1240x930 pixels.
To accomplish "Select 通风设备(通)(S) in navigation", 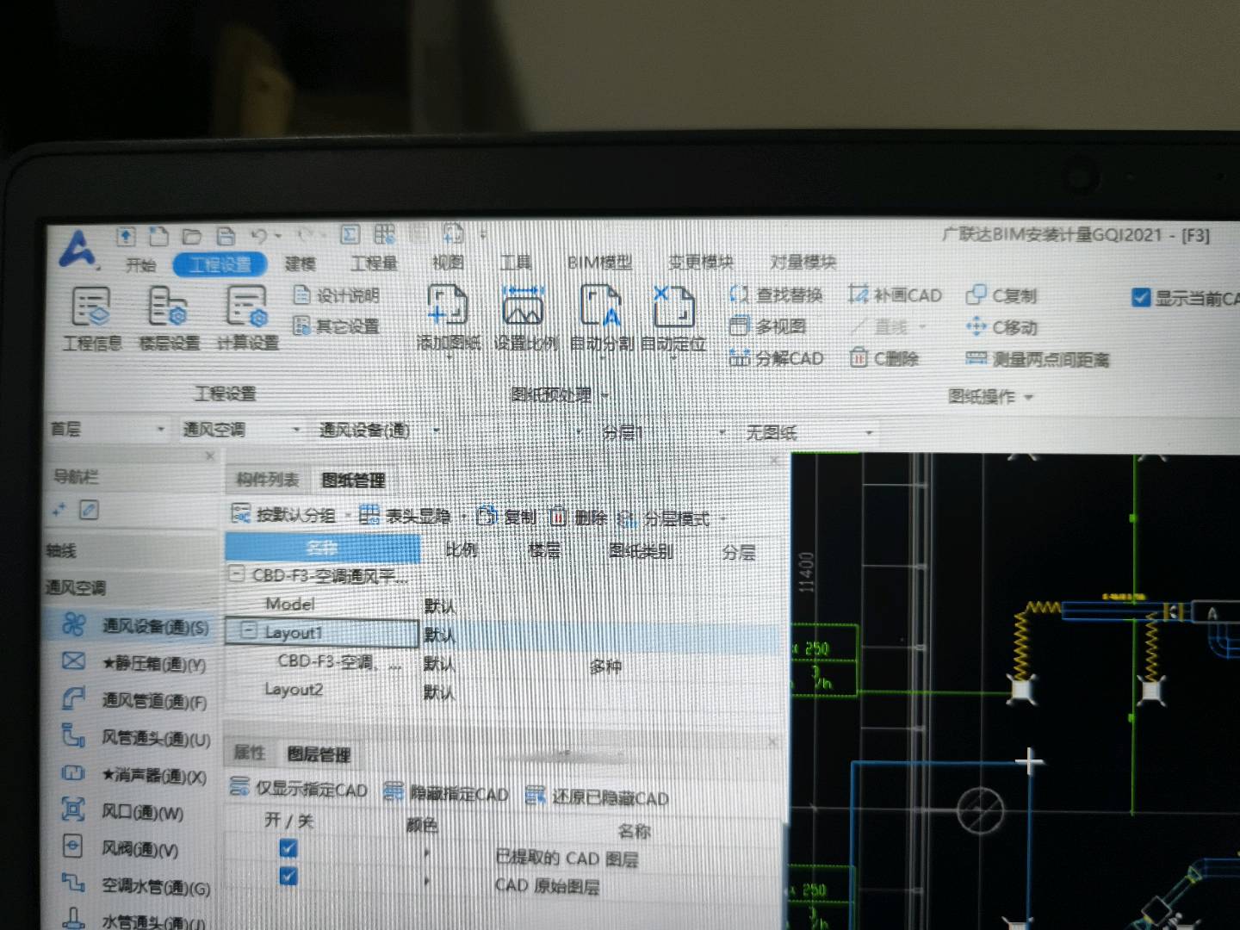I will click(x=135, y=626).
